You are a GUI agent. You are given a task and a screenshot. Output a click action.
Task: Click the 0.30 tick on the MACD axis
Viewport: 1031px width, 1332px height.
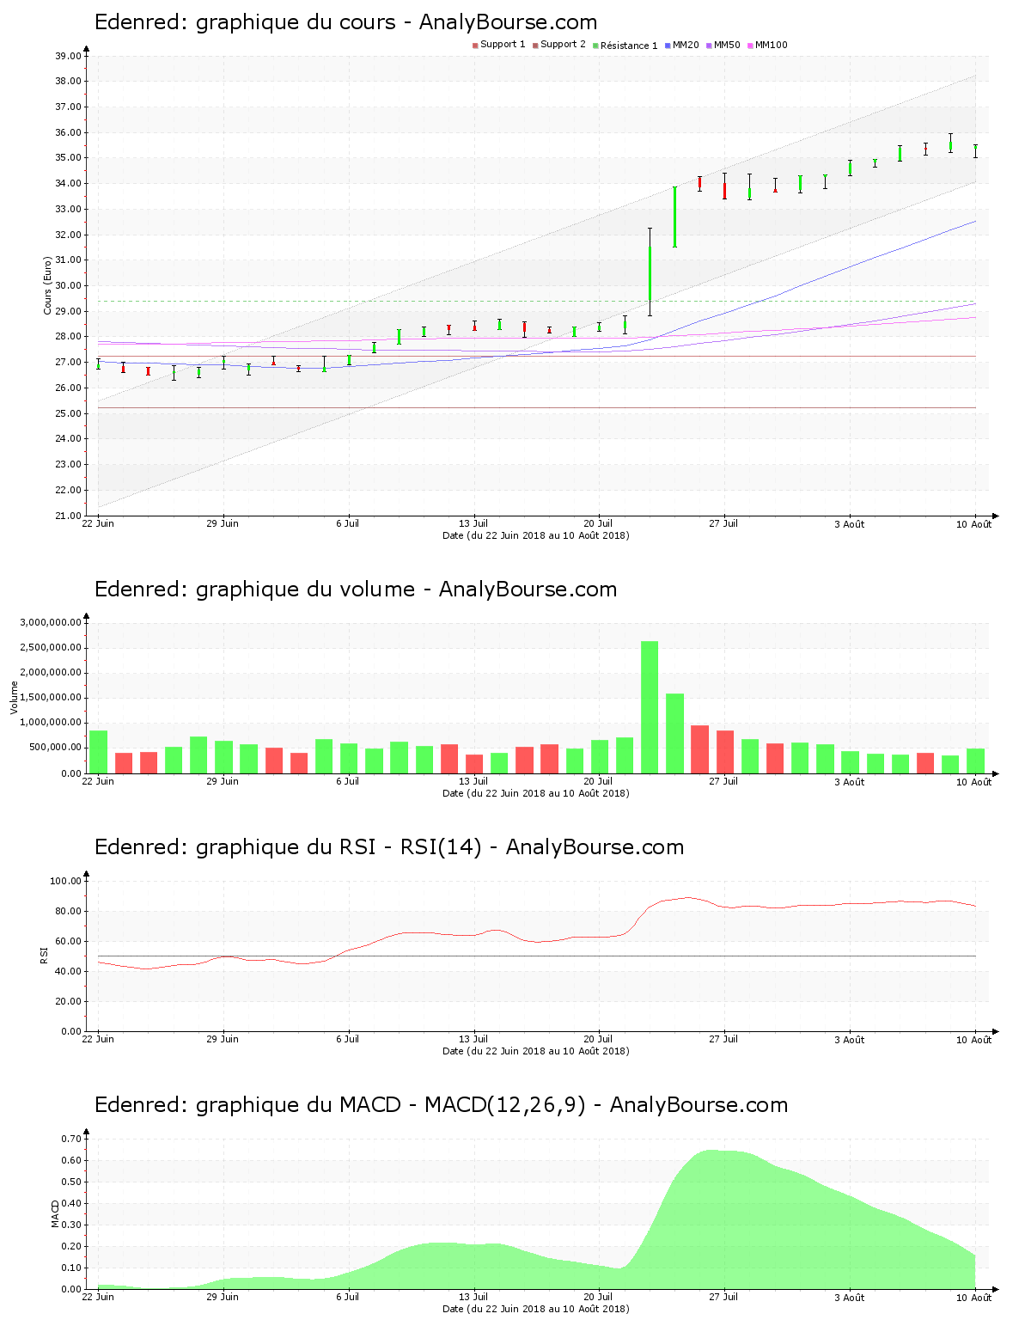click(71, 1225)
